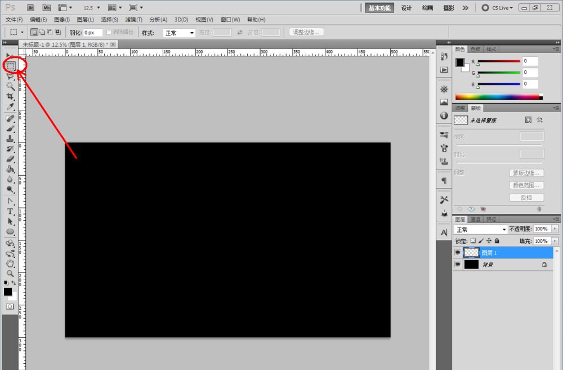Viewport: 563px width, 370px height.
Task: Select the Zoom tool
Action: 10,273
